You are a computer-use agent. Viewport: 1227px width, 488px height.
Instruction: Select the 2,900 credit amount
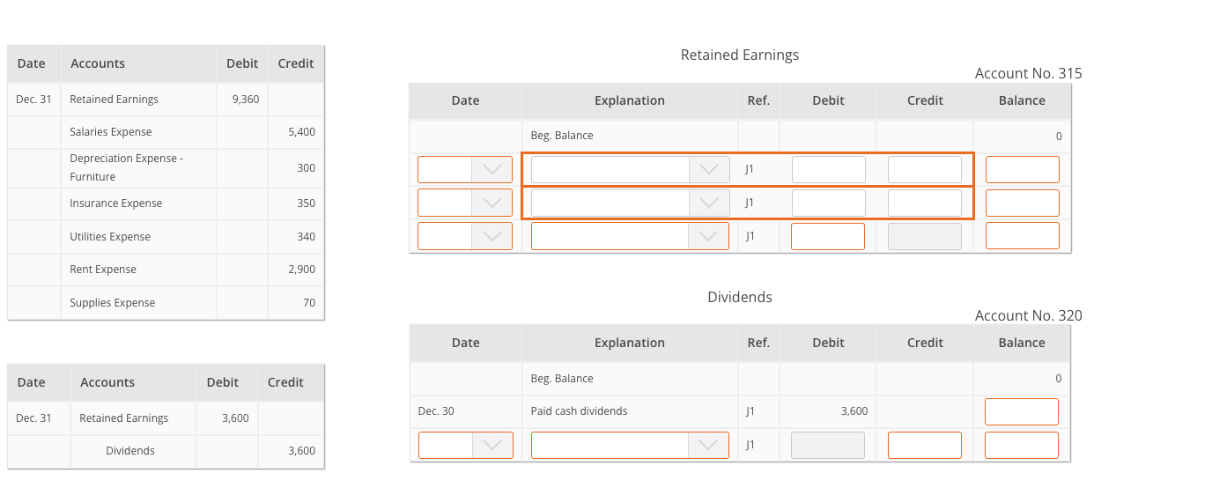pos(301,270)
